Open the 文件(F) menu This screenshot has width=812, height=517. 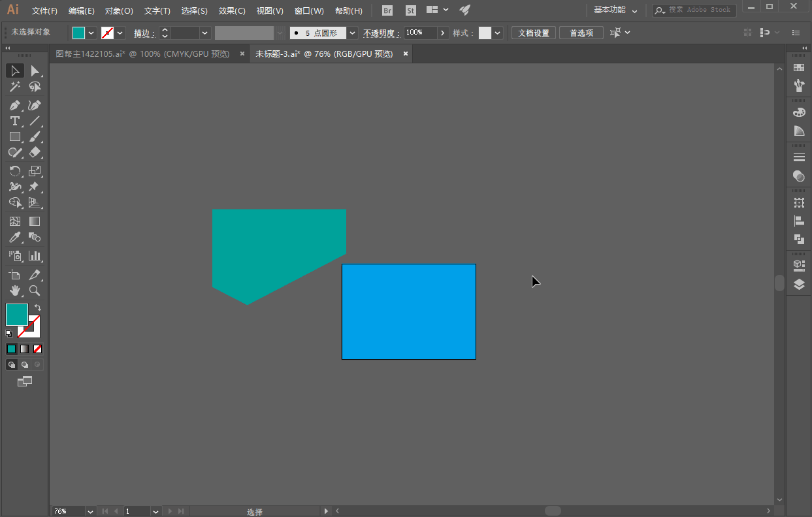tap(44, 11)
